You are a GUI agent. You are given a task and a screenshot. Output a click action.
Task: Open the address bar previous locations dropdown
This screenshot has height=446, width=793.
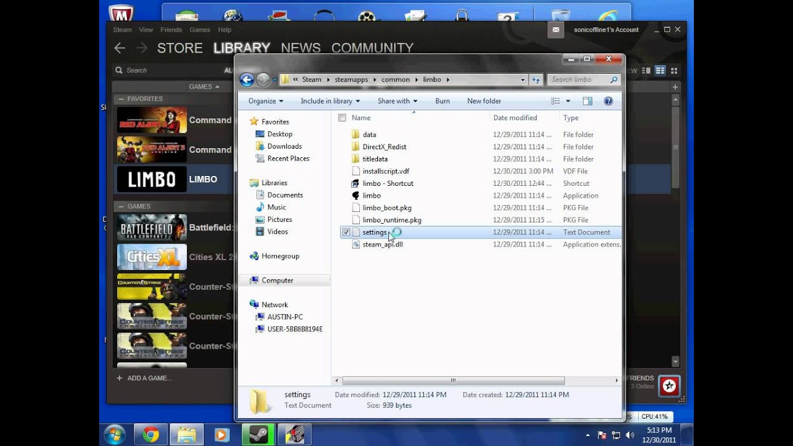(523, 79)
